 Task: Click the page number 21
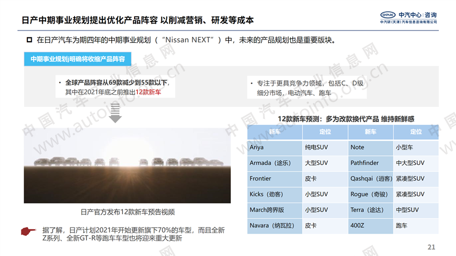431,247
